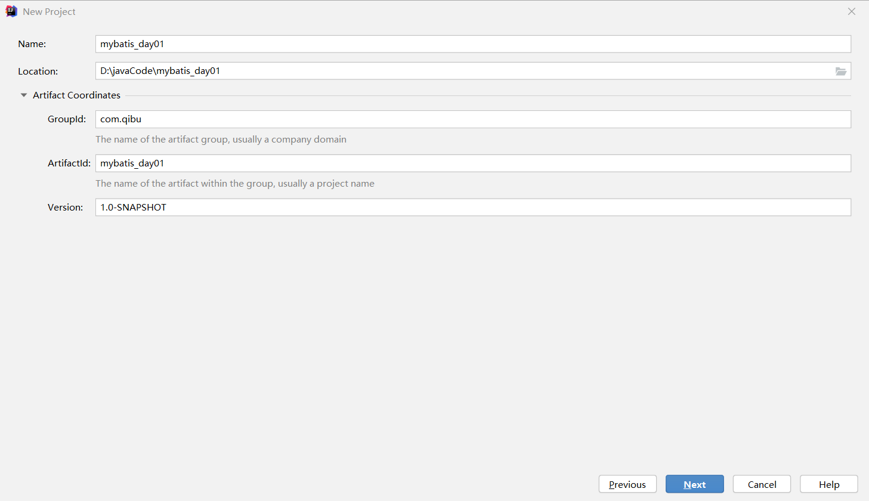Click the ArtifactId input field

pyautogui.click(x=473, y=163)
